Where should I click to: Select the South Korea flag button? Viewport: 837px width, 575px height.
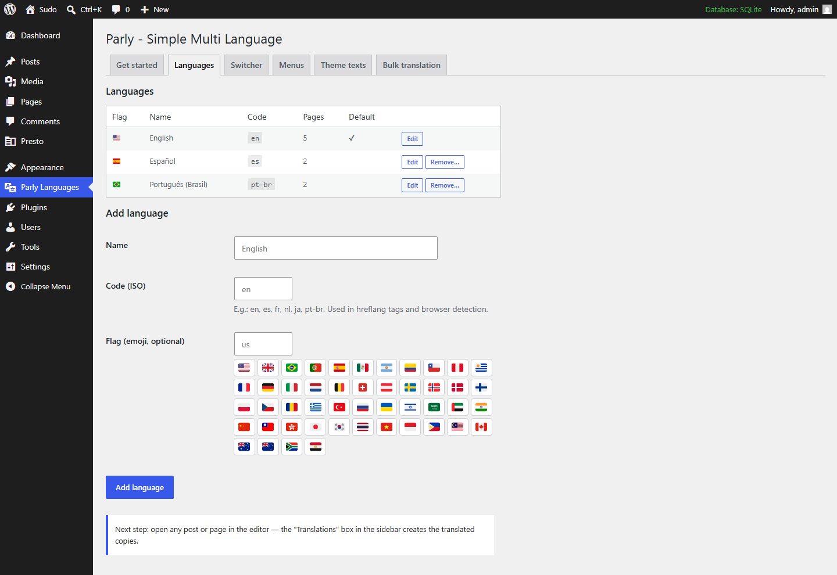coord(339,427)
